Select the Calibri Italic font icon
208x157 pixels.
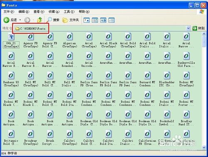pos(128,134)
